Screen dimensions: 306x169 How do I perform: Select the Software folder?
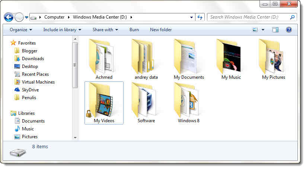pyautogui.click(x=146, y=103)
